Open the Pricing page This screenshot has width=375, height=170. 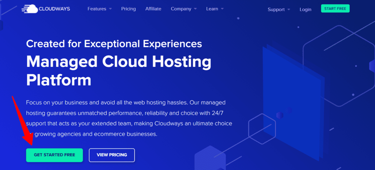[x=129, y=9]
